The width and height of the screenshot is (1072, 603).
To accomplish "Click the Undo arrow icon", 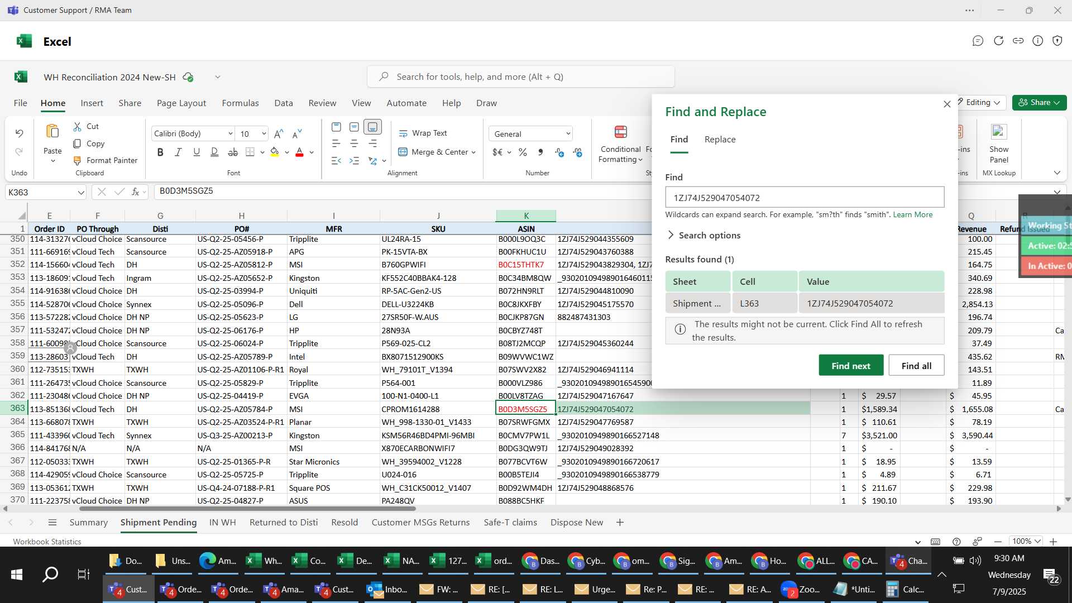I will coord(19,133).
